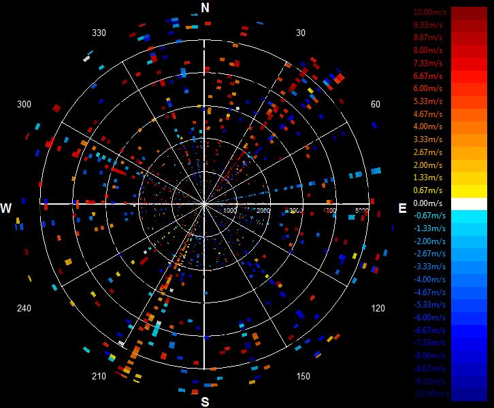Click the dark red band beside 10.00m/s
Screen dimensions: 494x408
(469, 13)
